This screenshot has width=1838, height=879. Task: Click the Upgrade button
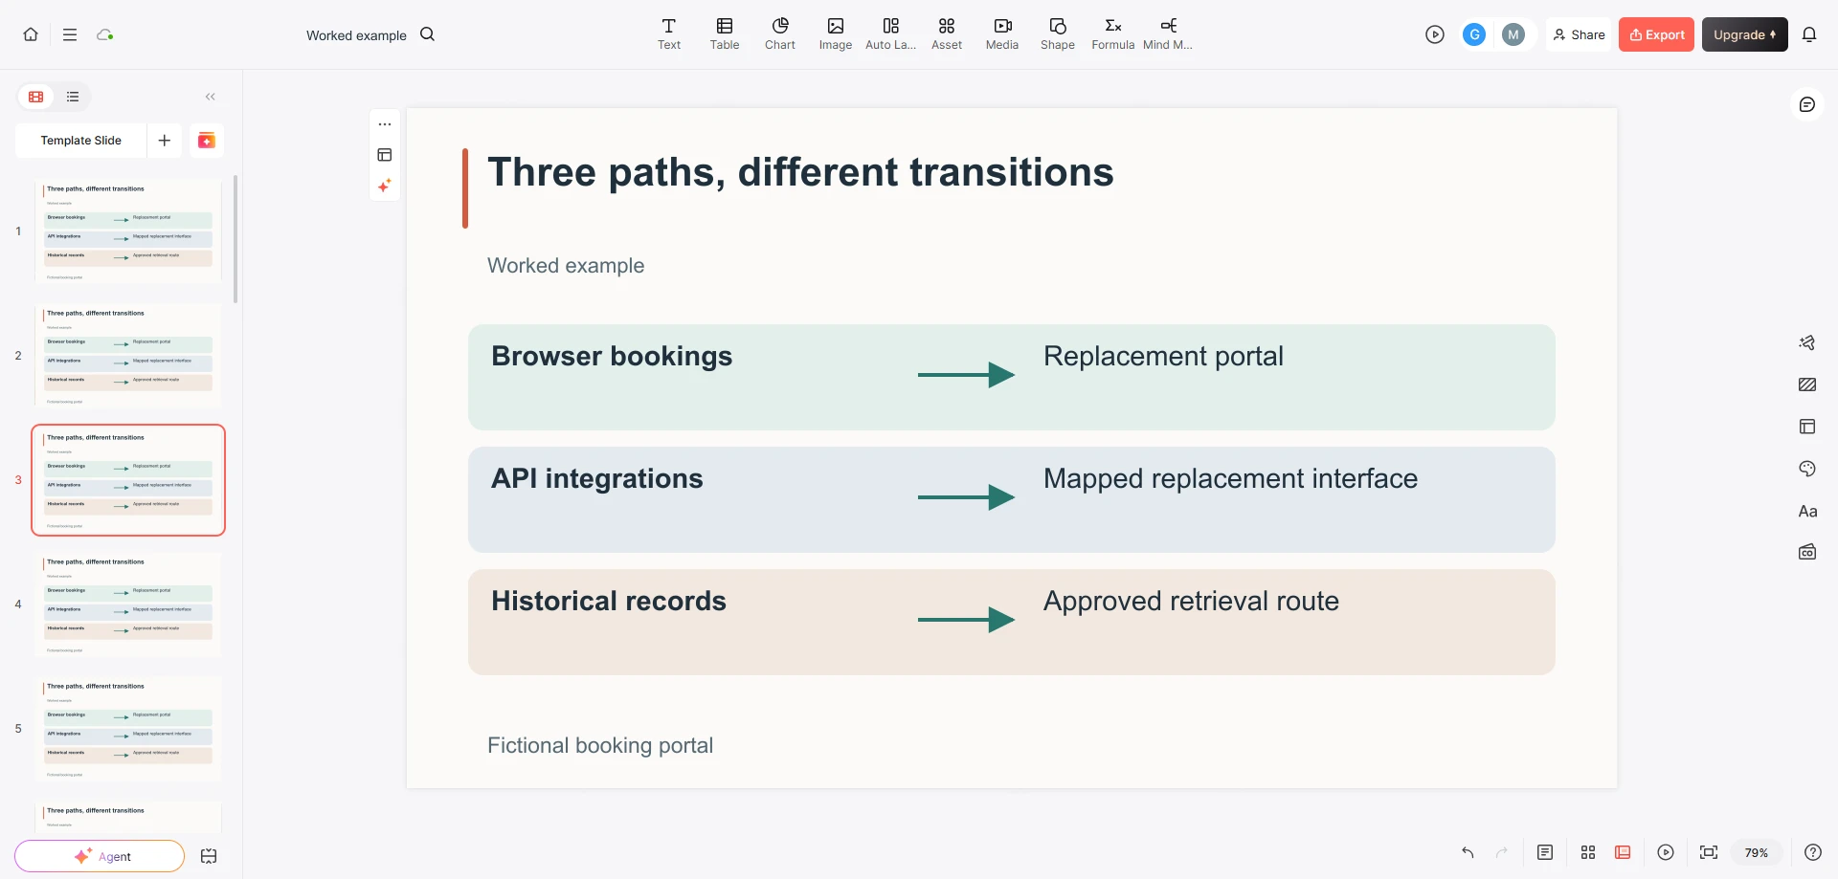(1744, 34)
